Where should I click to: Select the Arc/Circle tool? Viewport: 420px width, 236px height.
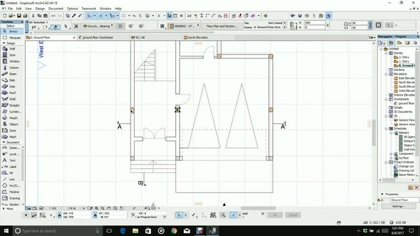[x=11, y=186]
